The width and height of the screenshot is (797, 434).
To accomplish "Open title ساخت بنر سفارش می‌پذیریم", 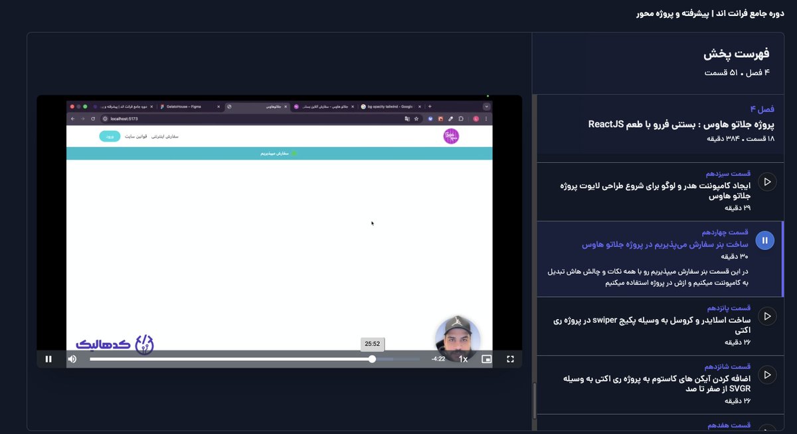I will [665, 245].
